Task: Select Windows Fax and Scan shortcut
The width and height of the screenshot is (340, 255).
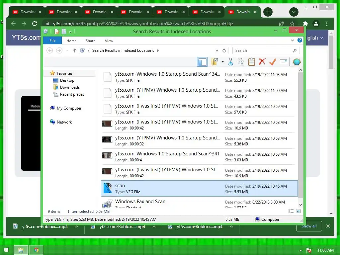Action: 199,202
